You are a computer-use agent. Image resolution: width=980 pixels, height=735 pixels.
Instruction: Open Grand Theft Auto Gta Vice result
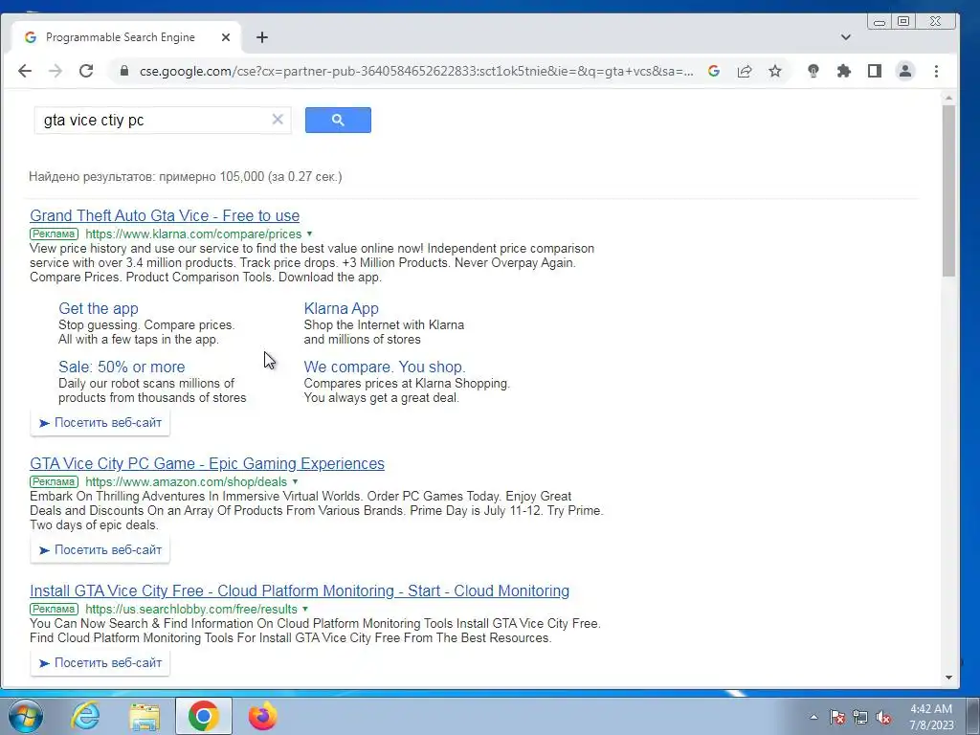pyautogui.click(x=165, y=215)
